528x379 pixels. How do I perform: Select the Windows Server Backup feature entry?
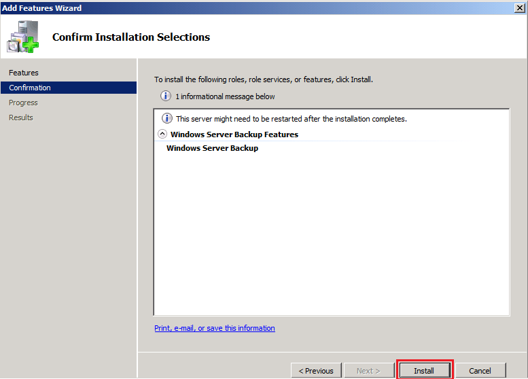pos(212,148)
